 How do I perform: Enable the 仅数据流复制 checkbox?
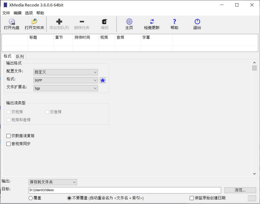click(x=9, y=136)
